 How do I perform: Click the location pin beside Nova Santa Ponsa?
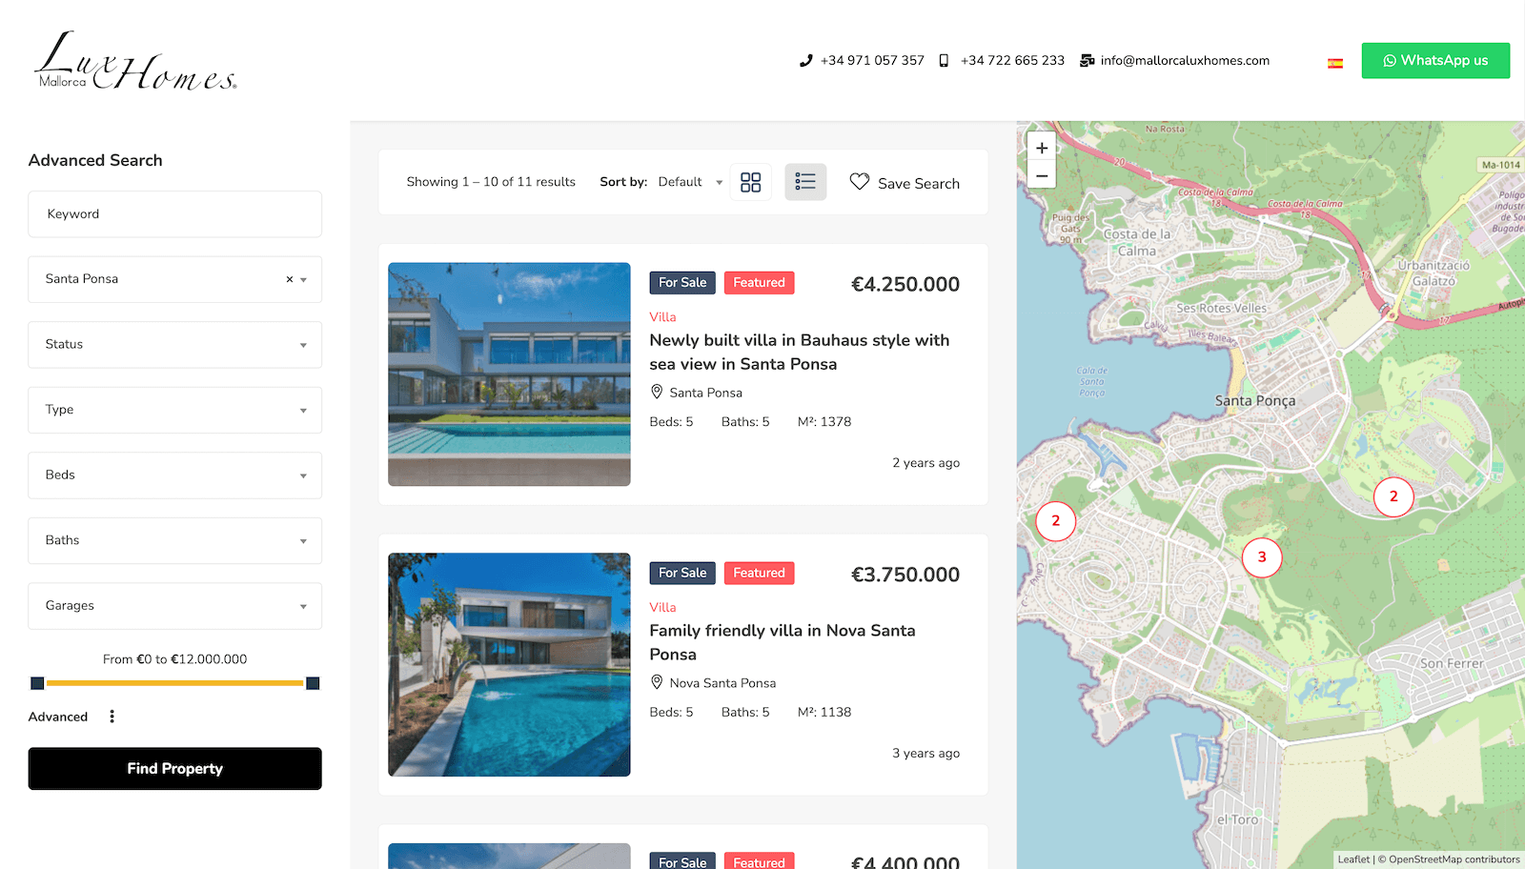click(656, 682)
